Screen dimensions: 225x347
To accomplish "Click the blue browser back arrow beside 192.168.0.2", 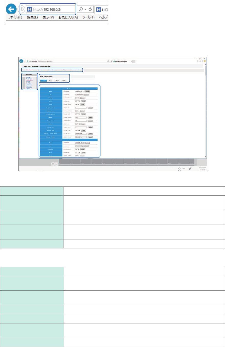I will pos(11,9).
